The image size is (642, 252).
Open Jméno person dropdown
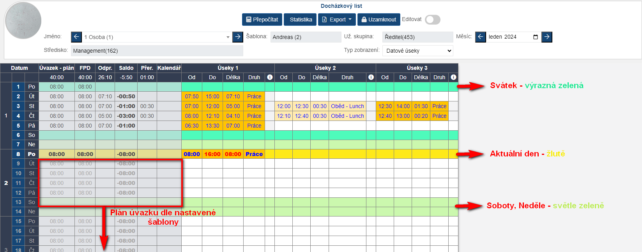point(156,37)
